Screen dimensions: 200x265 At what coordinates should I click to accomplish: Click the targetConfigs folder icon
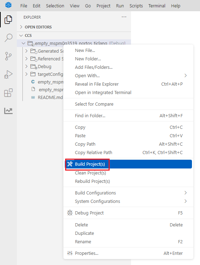pyautogui.click(x=33, y=74)
